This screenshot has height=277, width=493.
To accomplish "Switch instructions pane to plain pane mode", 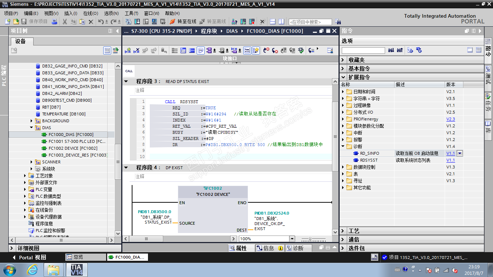I will (470, 50).
